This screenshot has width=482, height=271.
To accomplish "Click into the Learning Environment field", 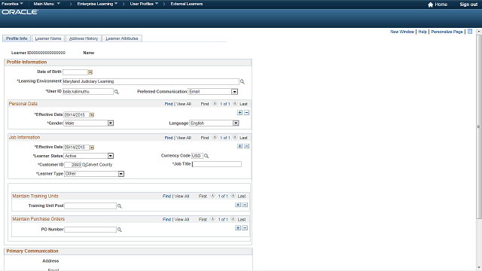I will 151,81.
